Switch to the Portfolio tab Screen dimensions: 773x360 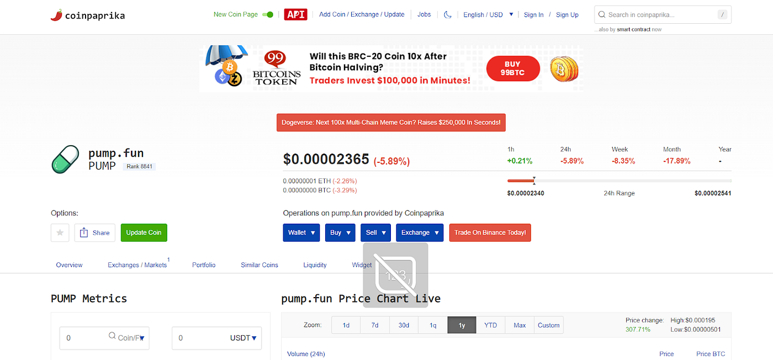coord(204,265)
